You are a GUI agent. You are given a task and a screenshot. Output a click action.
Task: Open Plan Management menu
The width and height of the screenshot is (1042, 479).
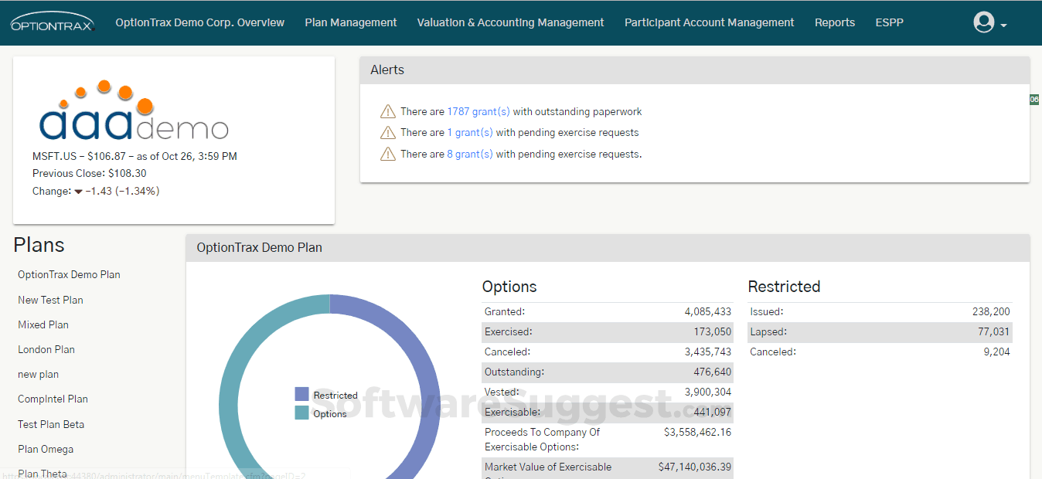click(351, 22)
